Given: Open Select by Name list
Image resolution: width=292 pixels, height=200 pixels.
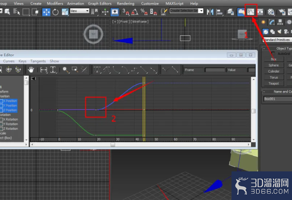Looking at the screenshot, I should tap(17, 12).
